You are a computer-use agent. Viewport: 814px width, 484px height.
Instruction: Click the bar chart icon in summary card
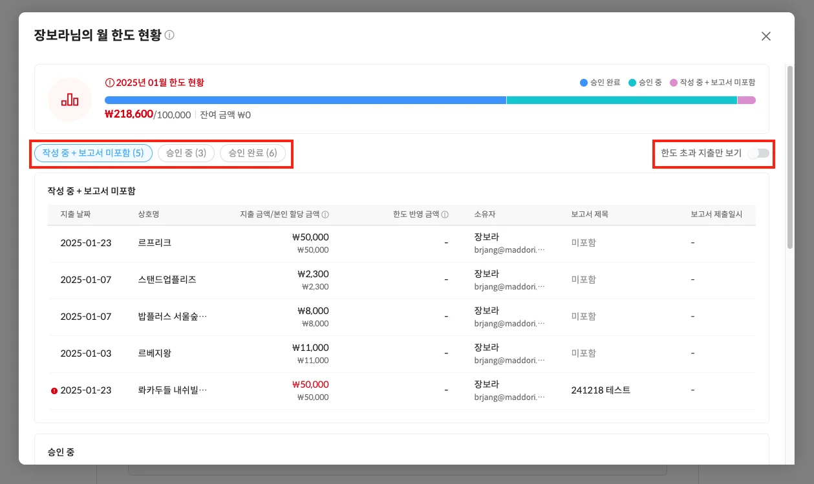pos(70,100)
